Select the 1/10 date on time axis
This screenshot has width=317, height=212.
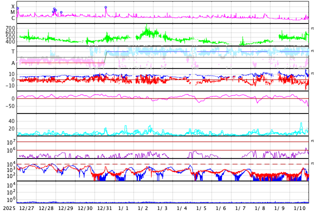click(299, 208)
